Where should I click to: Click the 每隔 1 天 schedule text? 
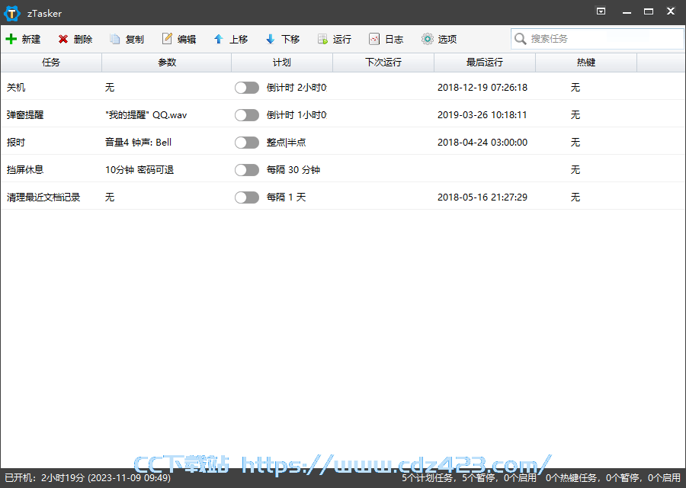pos(286,197)
